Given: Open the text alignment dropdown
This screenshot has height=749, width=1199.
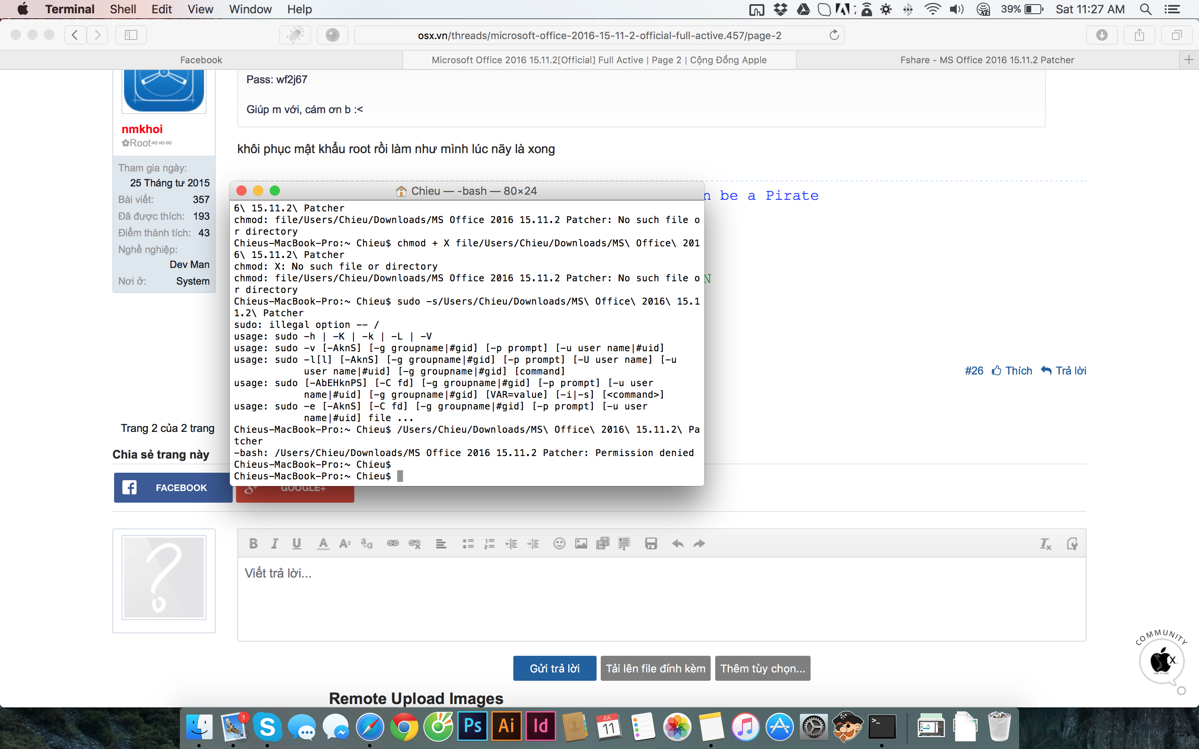Looking at the screenshot, I should coord(440,543).
